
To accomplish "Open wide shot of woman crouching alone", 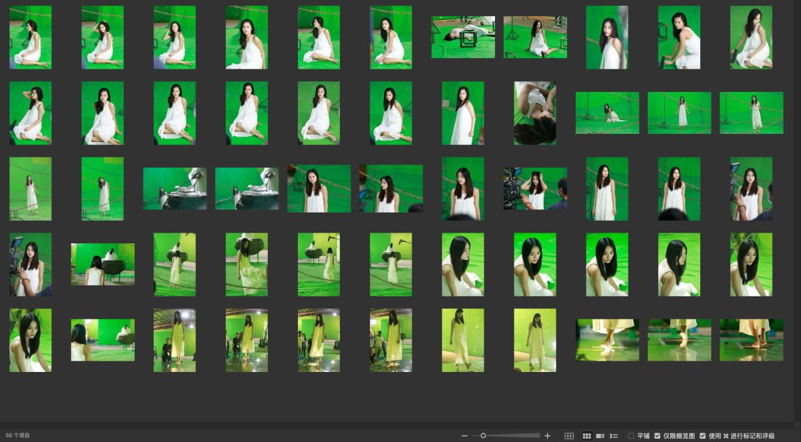I will pos(607,113).
